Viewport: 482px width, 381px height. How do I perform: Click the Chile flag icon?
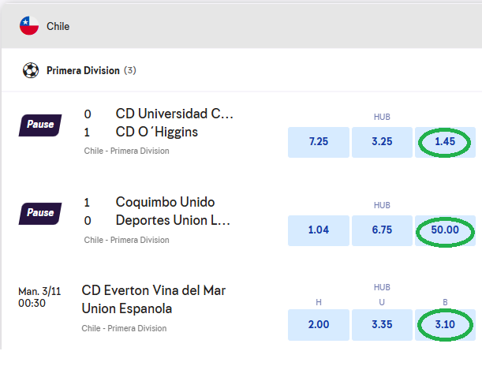click(x=29, y=26)
